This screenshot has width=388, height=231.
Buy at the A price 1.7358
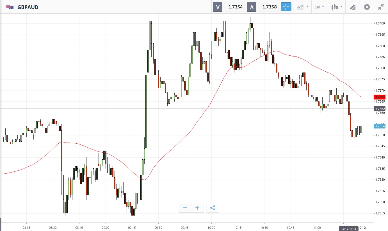(x=263, y=7)
